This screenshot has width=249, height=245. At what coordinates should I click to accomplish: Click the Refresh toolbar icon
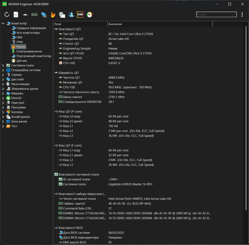pos(7,15)
